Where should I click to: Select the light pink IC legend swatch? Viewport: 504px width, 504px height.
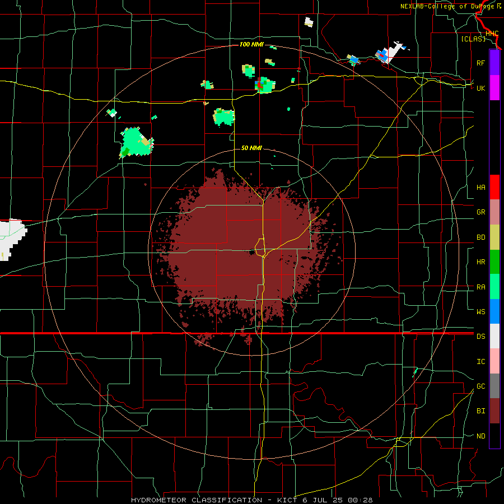[494, 361]
